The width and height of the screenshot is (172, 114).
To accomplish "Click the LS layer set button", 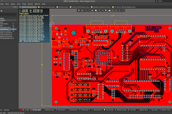I will [23, 110].
